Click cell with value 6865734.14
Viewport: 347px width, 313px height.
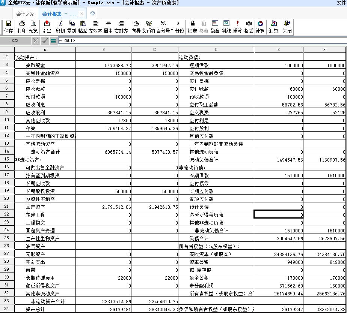pos(104,152)
